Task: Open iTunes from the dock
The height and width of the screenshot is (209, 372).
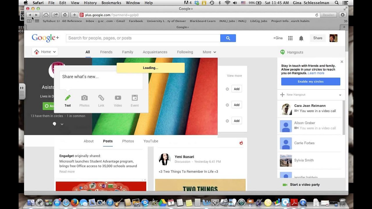Action: pyautogui.click(x=110, y=202)
